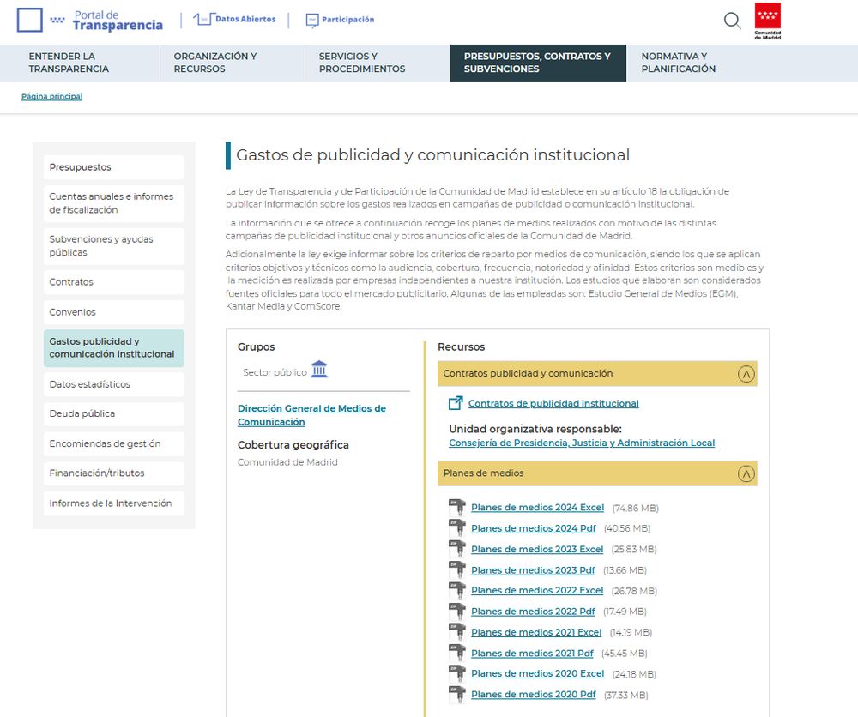
Task: Select Subvenciones y ayudas públicas sidebar item
Action: click(x=114, y=245)
